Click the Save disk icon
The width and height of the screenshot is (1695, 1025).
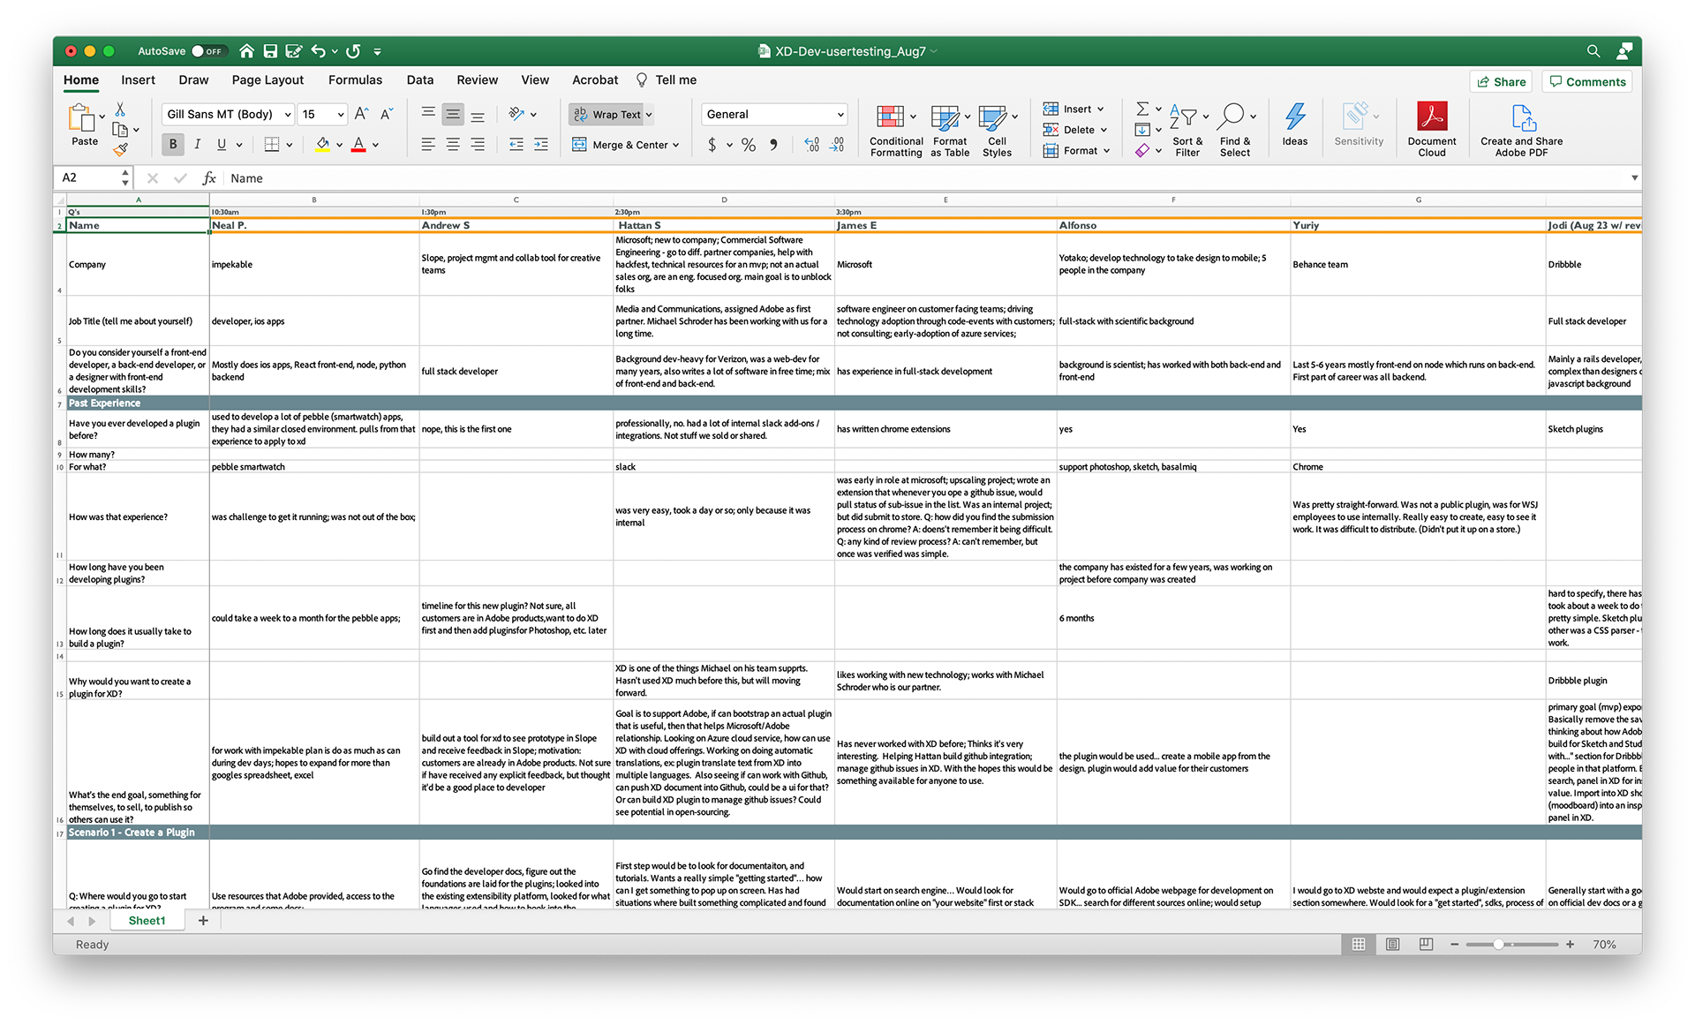click(270, 51)
